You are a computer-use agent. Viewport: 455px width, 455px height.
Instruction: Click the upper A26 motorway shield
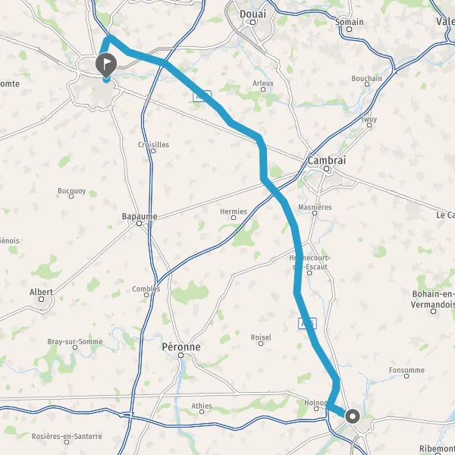tap(202, 96)
